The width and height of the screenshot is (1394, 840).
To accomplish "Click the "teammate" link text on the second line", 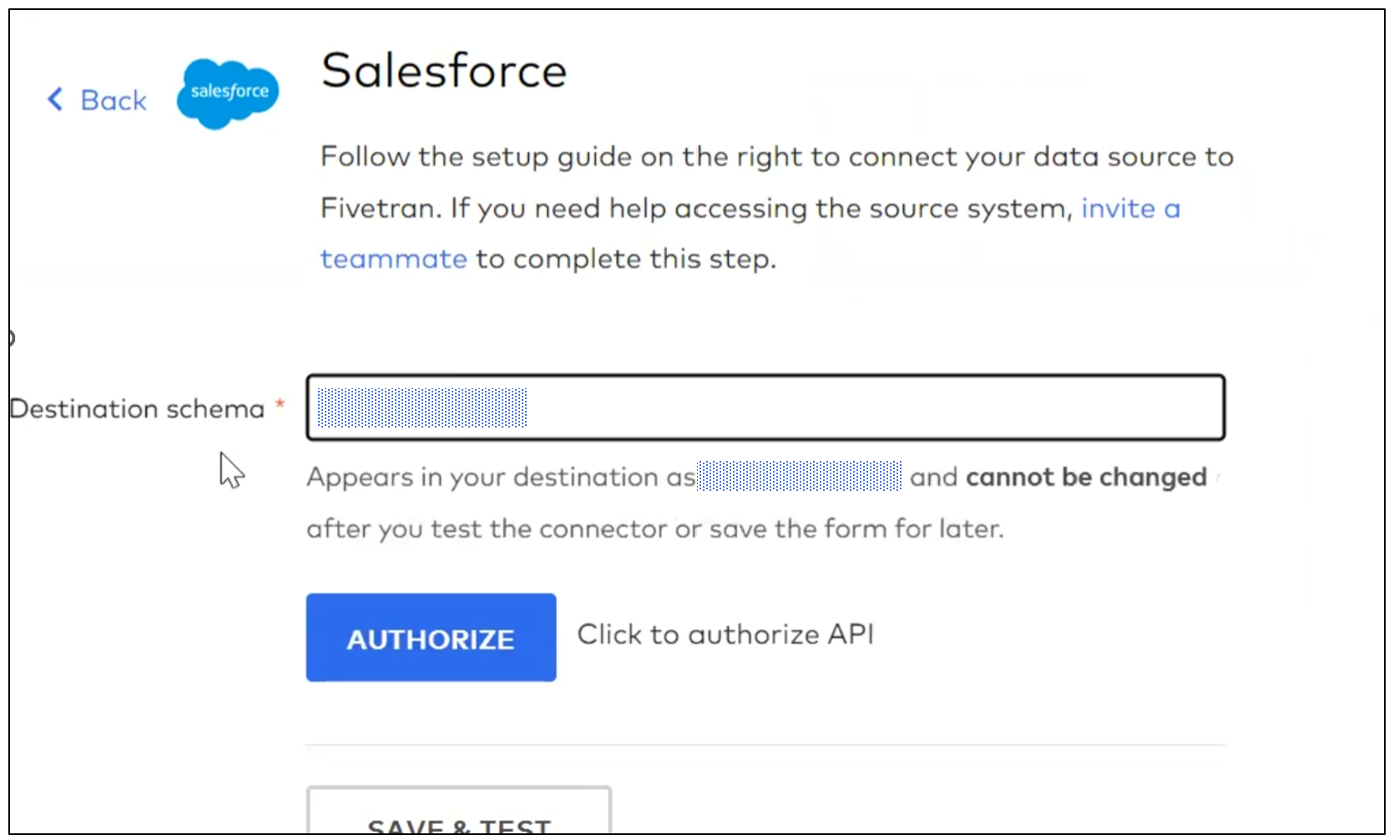I will [x=393, y=259].
